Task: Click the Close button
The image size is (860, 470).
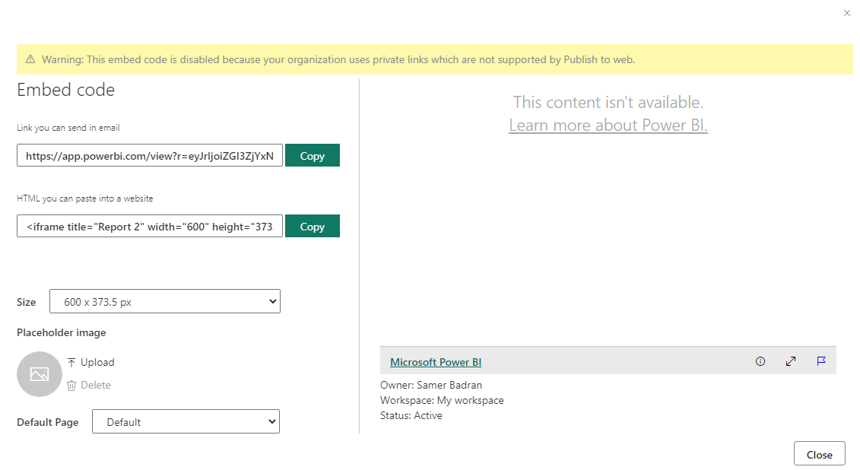Action: pos(820,455)
